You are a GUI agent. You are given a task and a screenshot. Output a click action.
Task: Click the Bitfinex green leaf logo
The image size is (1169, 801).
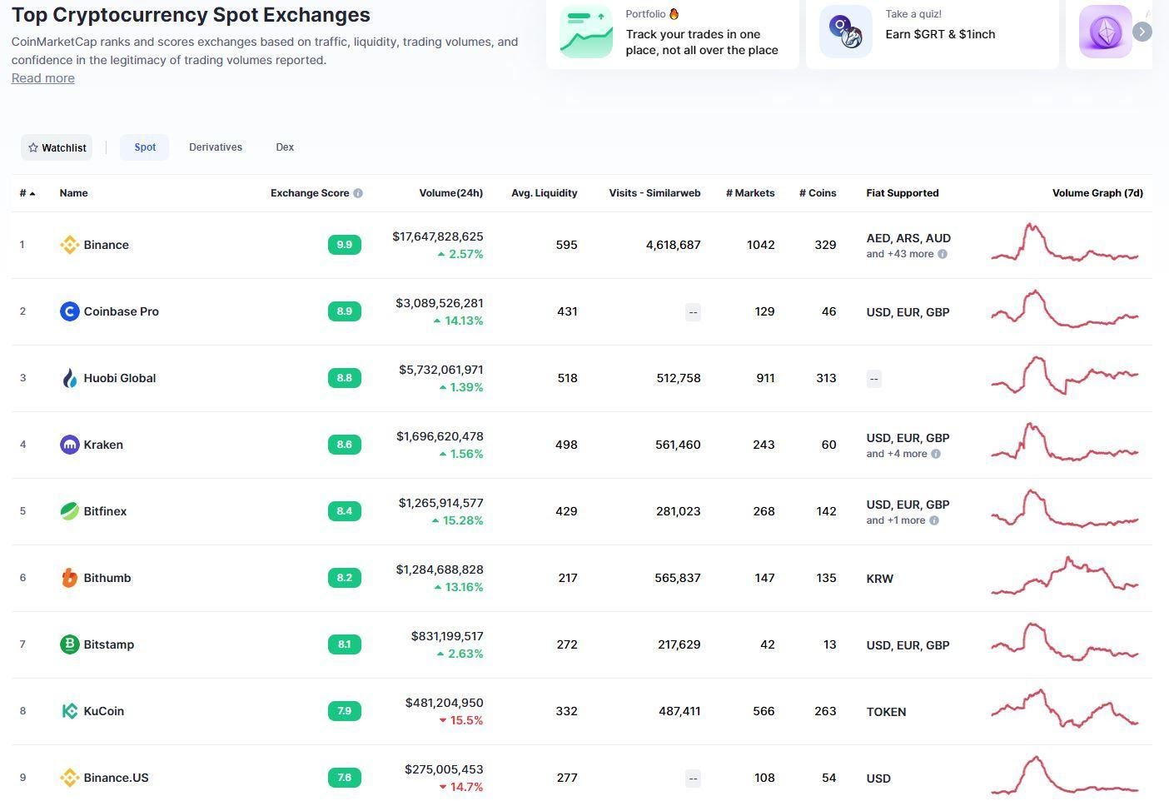click(x=69, y=511)
